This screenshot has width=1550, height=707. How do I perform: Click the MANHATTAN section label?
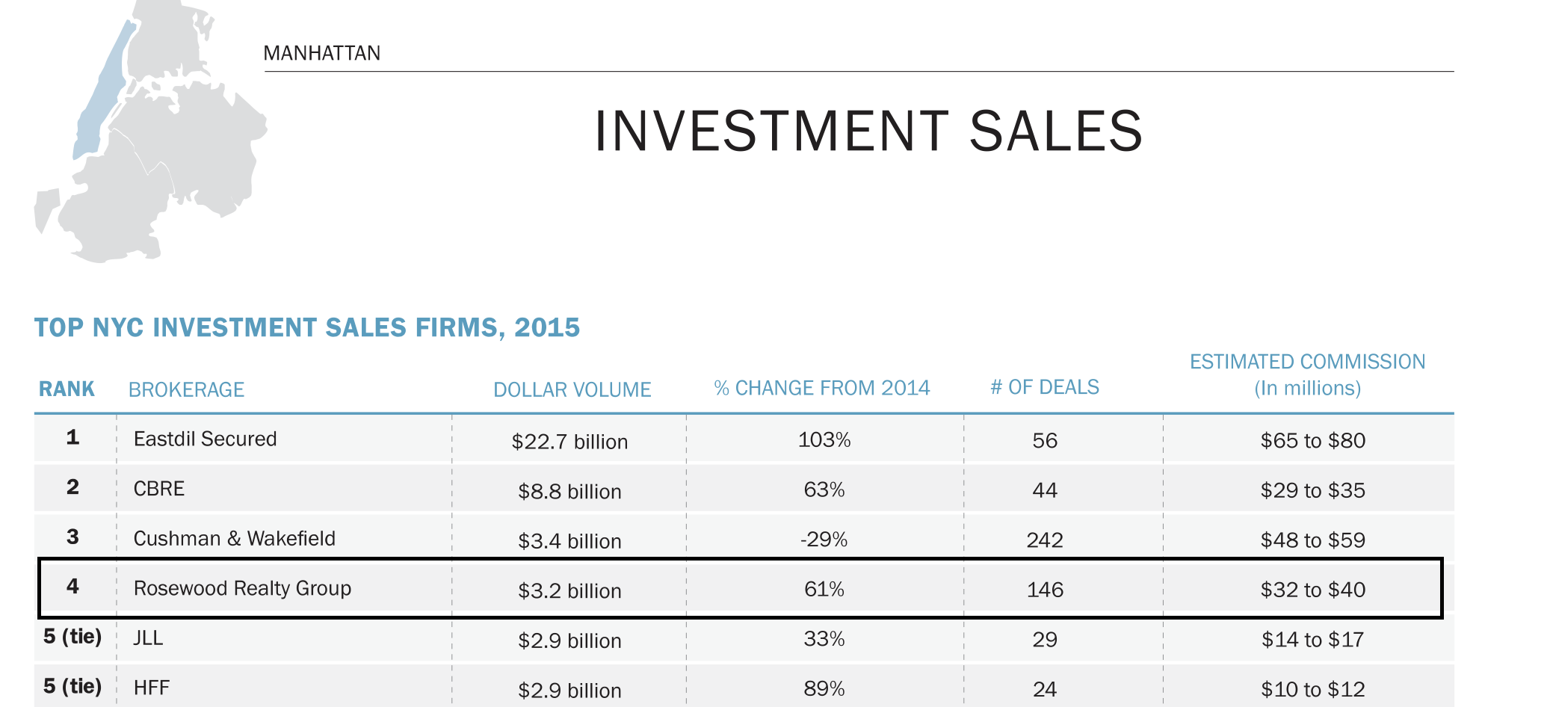(x=322, y=54)
